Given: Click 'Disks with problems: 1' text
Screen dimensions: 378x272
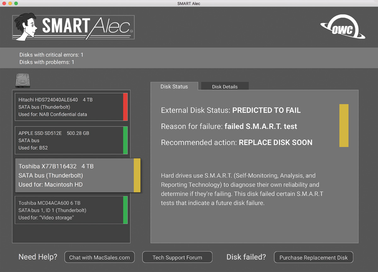Looking at the screenshot, I should coord(47,62).
